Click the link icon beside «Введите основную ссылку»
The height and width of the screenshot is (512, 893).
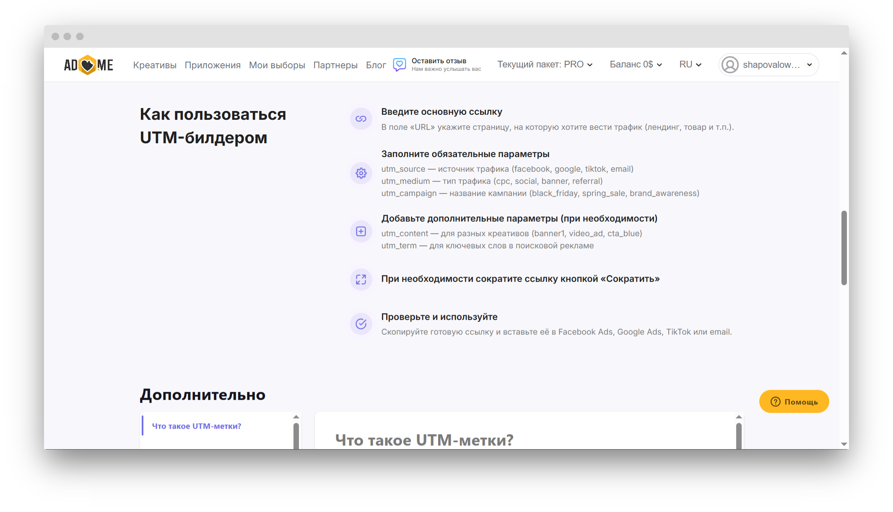(x=361, y=119)
